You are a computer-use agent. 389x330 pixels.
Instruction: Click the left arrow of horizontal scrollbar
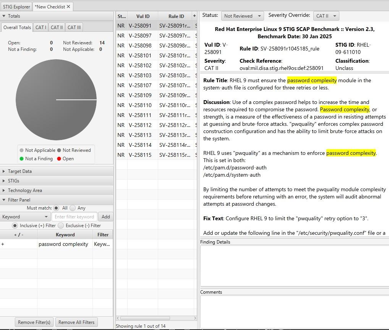click(x=118, y=318)
